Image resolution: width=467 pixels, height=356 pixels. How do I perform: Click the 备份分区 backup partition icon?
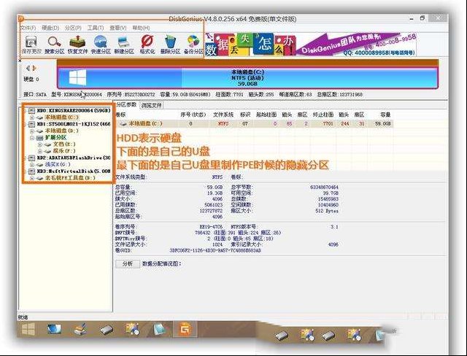tap(193, 44)
